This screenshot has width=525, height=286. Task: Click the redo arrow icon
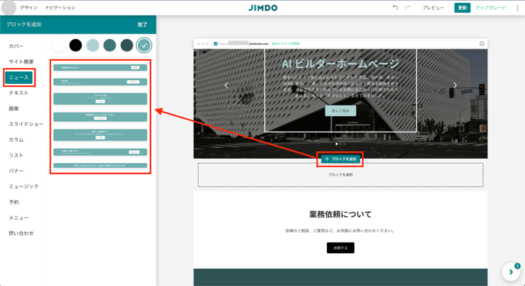[407, 7]
